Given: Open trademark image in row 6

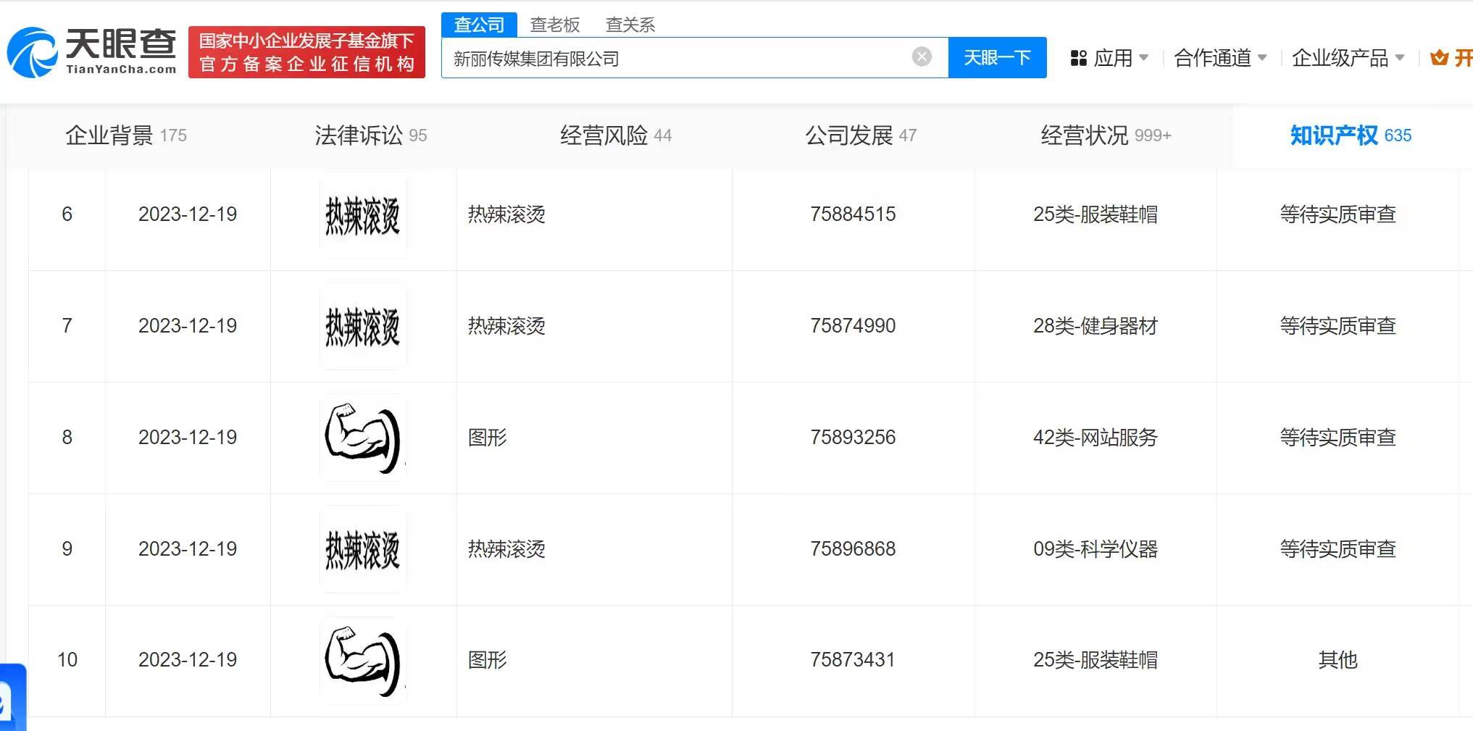Looking at the screenshot, I should pyautogui.click(x=363, y=215).
